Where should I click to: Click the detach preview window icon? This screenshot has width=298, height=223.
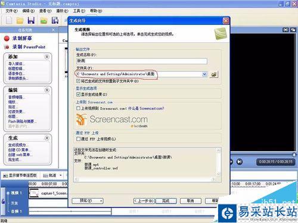(293, 30)
